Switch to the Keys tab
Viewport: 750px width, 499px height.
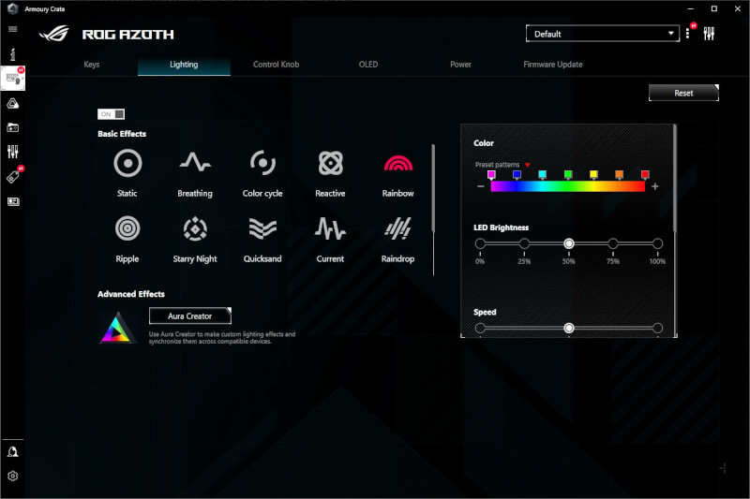coord(92,65)
